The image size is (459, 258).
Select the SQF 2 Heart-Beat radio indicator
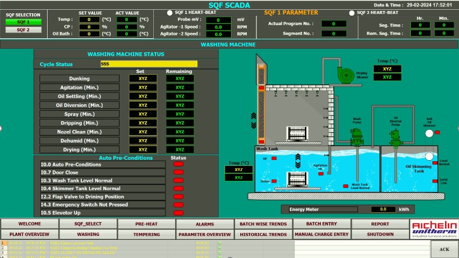(352, 12)
